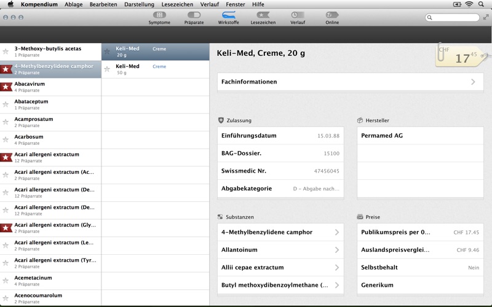492x307 pixels.
Task: Click the toolbar search field
Action: coord(452,18)
